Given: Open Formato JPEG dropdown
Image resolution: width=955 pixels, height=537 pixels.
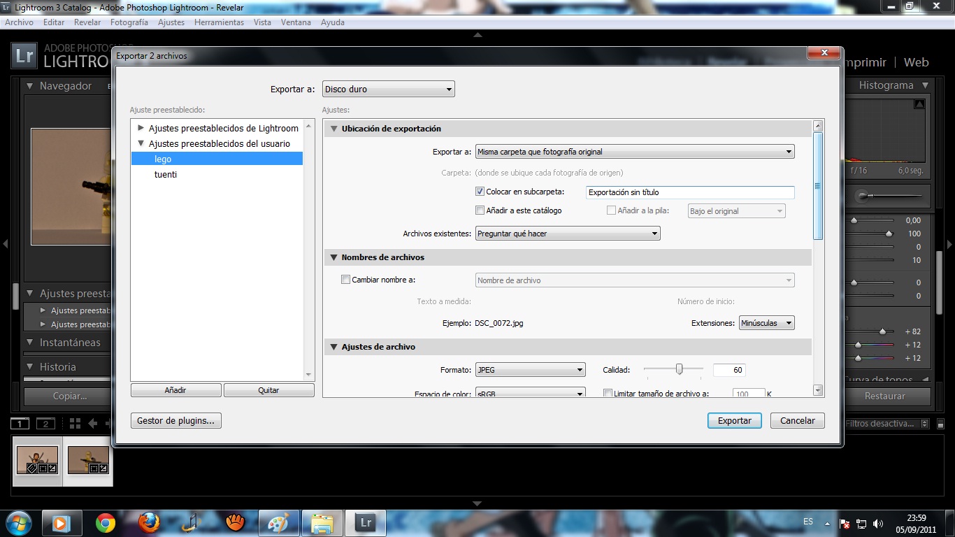Looking at the screenshot, I should pyautogui.click(x=530, y=370).
